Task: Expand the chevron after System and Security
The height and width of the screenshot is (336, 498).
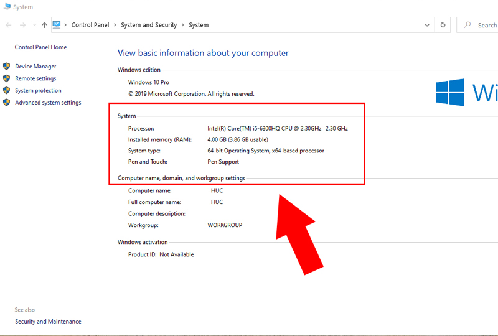Action: (x=182, y=25)
